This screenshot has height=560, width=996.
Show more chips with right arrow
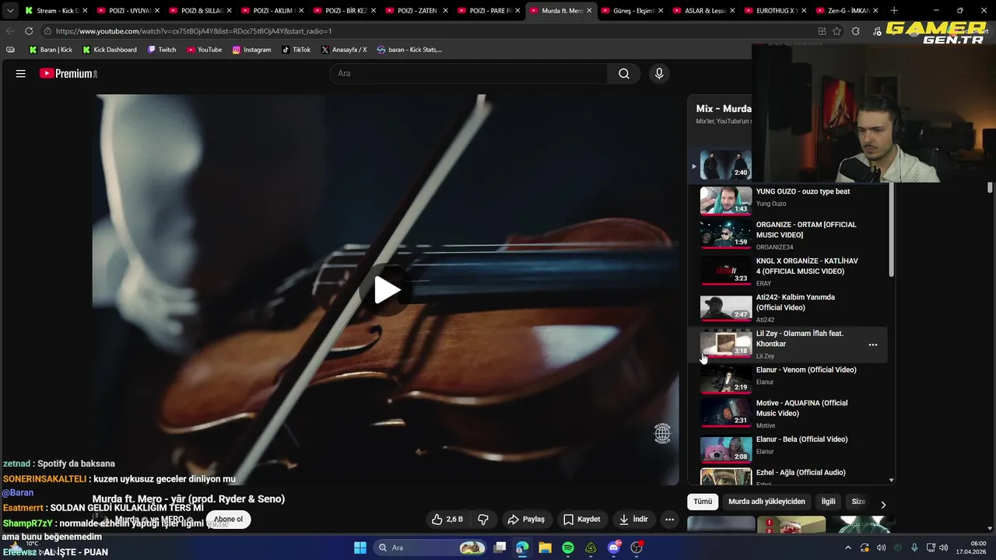tap(883, 505)
